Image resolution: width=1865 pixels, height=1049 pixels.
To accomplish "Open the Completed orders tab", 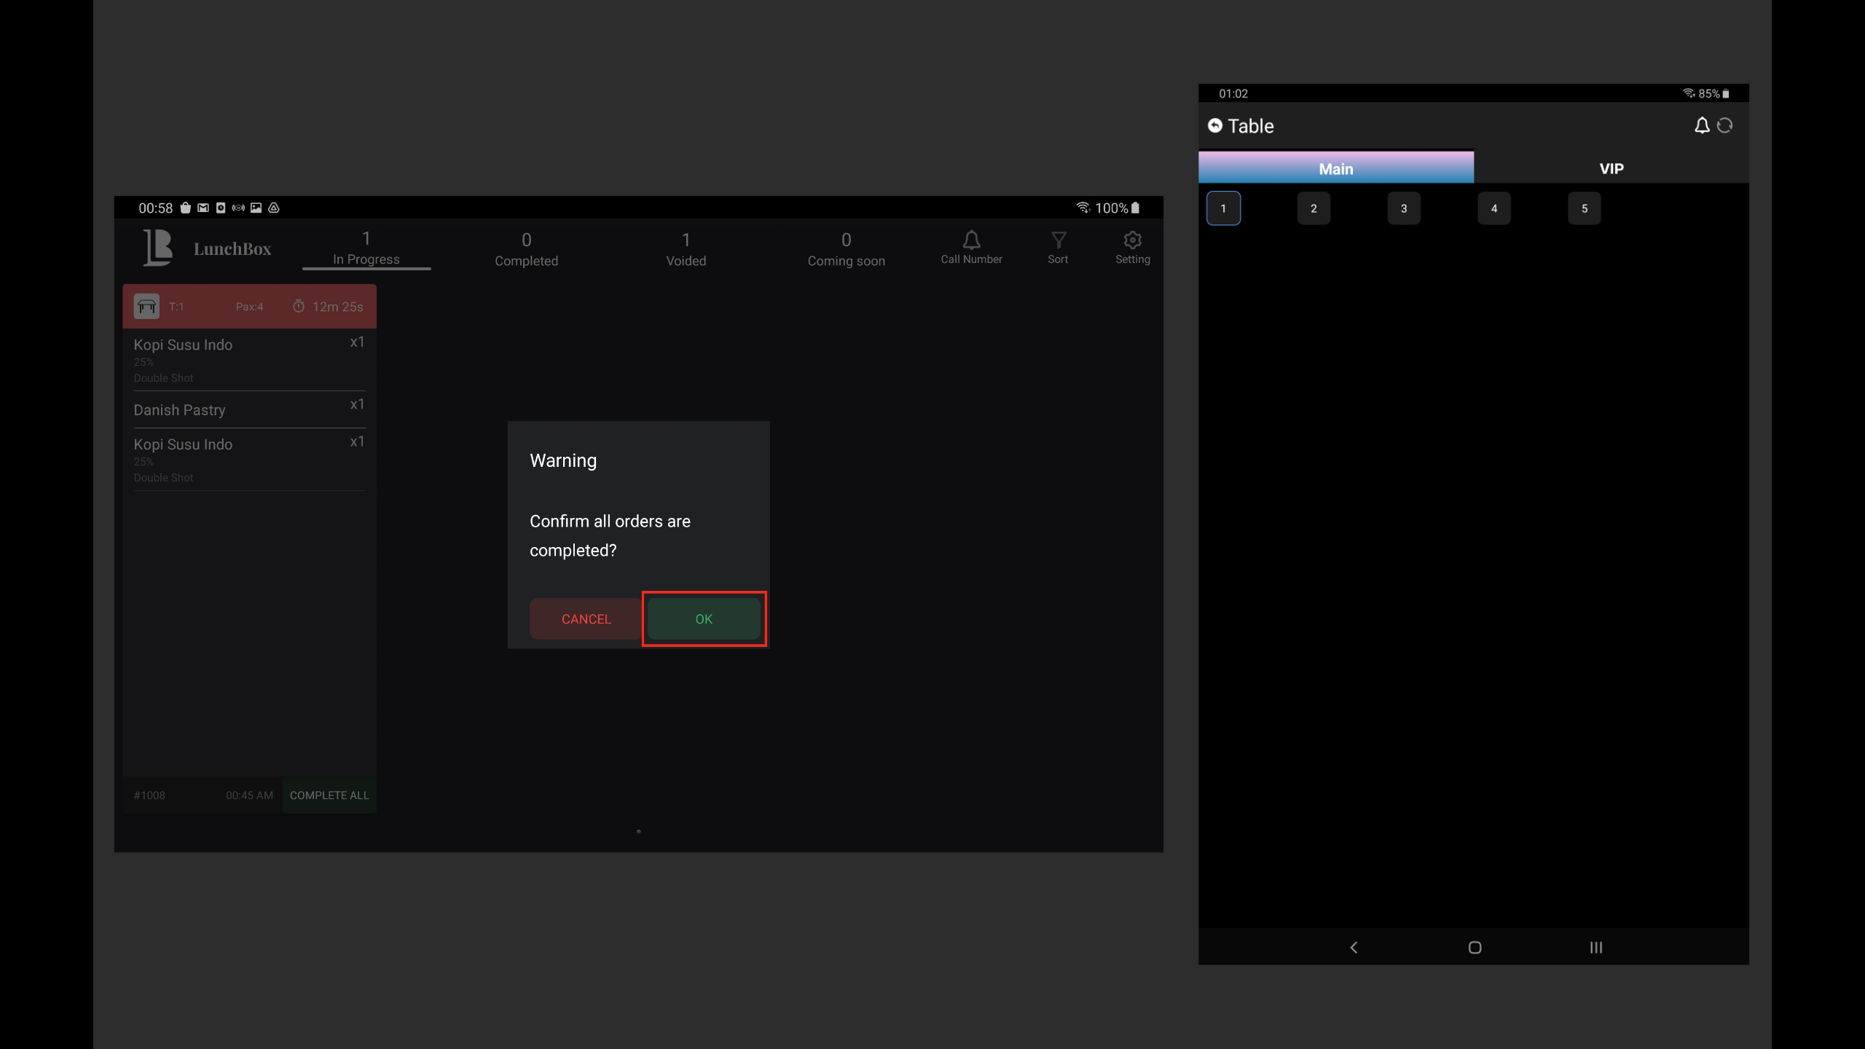I will (x=526, y=248).
